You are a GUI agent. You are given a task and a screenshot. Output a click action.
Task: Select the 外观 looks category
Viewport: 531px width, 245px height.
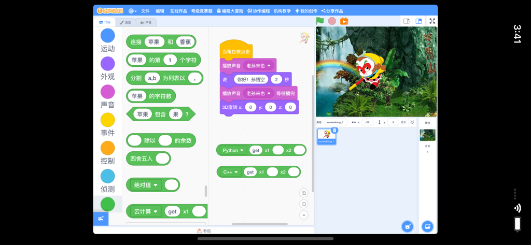coord(108,68)
